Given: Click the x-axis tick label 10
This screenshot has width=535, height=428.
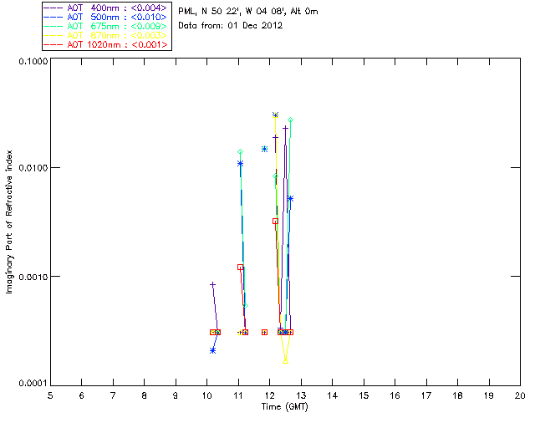Looking at the screenshot, I should (206, 395).
